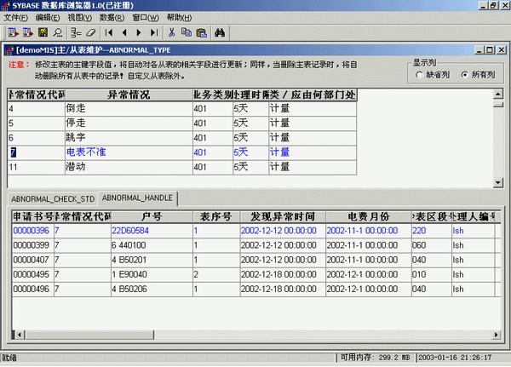This screenshot has height=367, width=511.
Task: Click the copy icon in toolbar
Action: click(186, 32)
